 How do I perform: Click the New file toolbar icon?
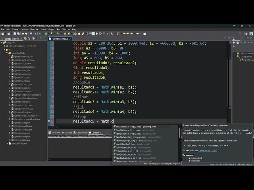pos(3,34)
